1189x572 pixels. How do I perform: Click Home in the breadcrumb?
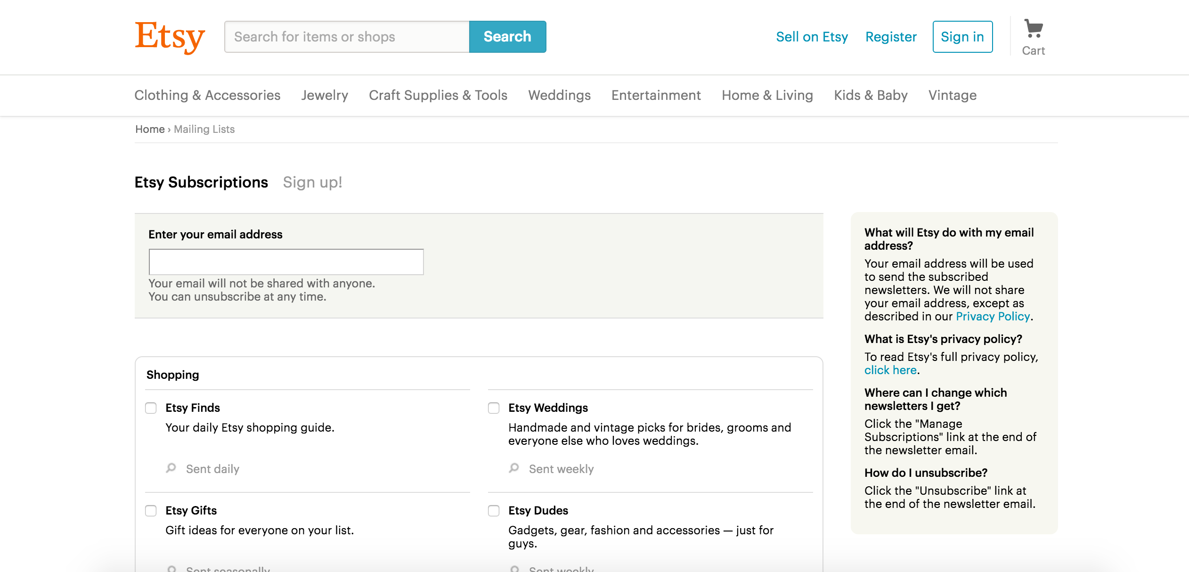click(150, 129)
